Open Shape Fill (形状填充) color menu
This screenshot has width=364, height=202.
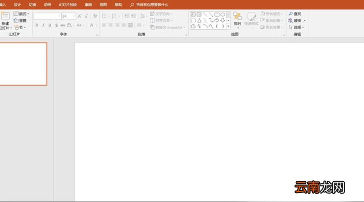point(271,14)
